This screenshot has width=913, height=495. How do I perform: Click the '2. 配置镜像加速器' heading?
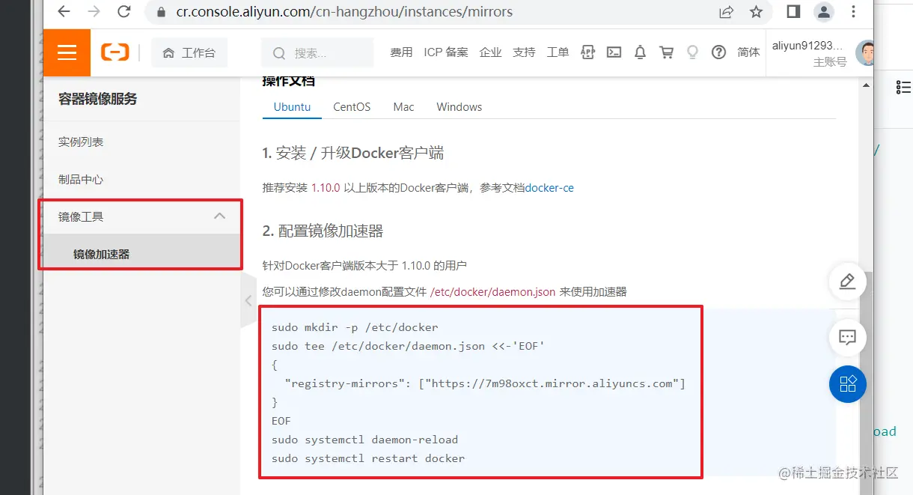pos(323,231)
